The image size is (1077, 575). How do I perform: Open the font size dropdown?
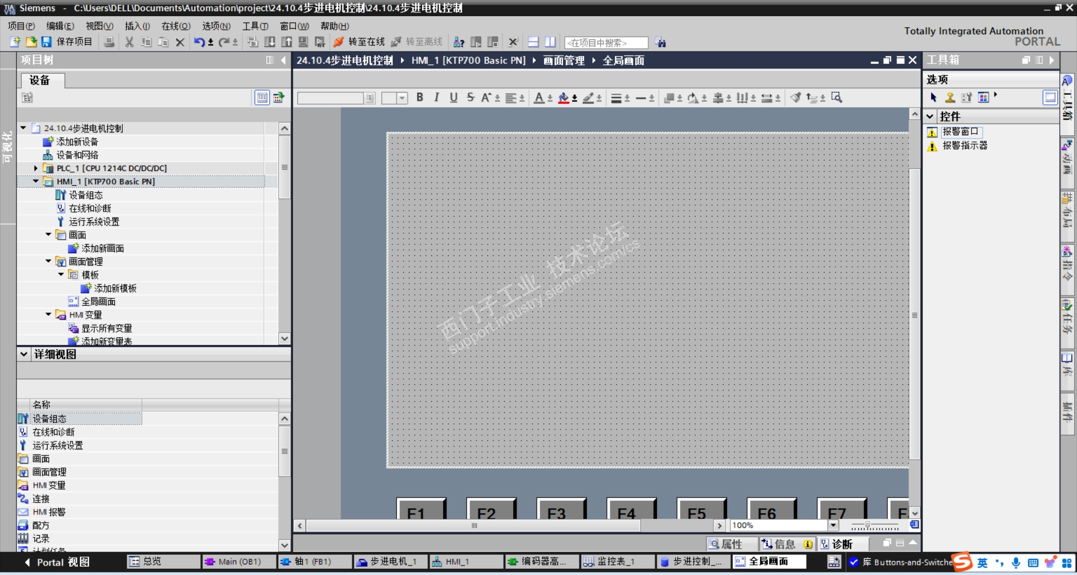point(402,98)
